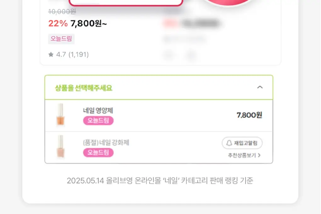Viewport: 321px width, 214px height.
Task: Select the 네일 영양제 option
Action: pyautogui.click(x=159, y=115)
